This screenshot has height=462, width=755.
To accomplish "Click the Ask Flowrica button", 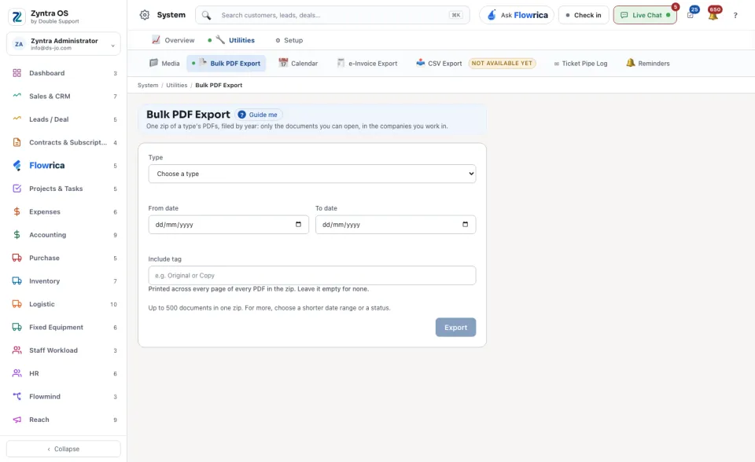I will coord(517,15).
